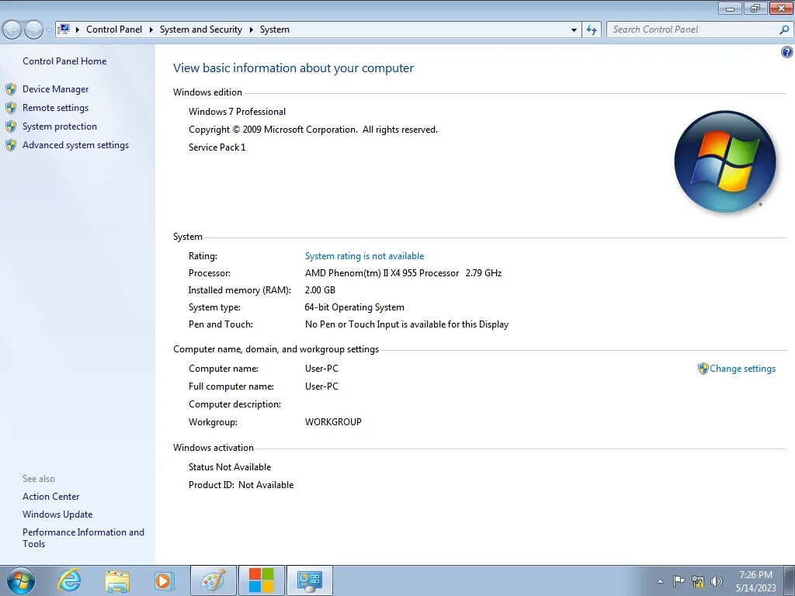Select 64-bit Operating System text

click(x=354, y=307)
